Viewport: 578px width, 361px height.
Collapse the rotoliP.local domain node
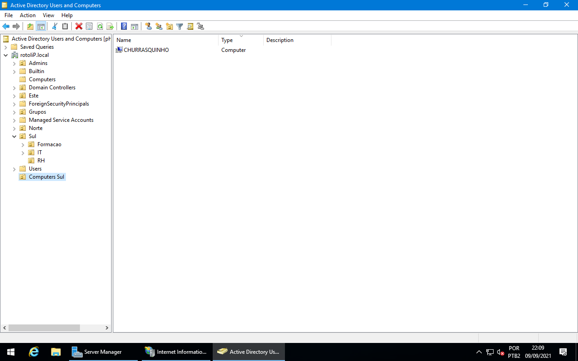coord(5,55)
